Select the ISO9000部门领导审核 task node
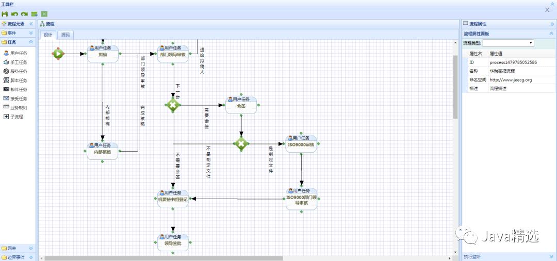The image size is (557, 261). pyautogui.click(x=302, y=199)
